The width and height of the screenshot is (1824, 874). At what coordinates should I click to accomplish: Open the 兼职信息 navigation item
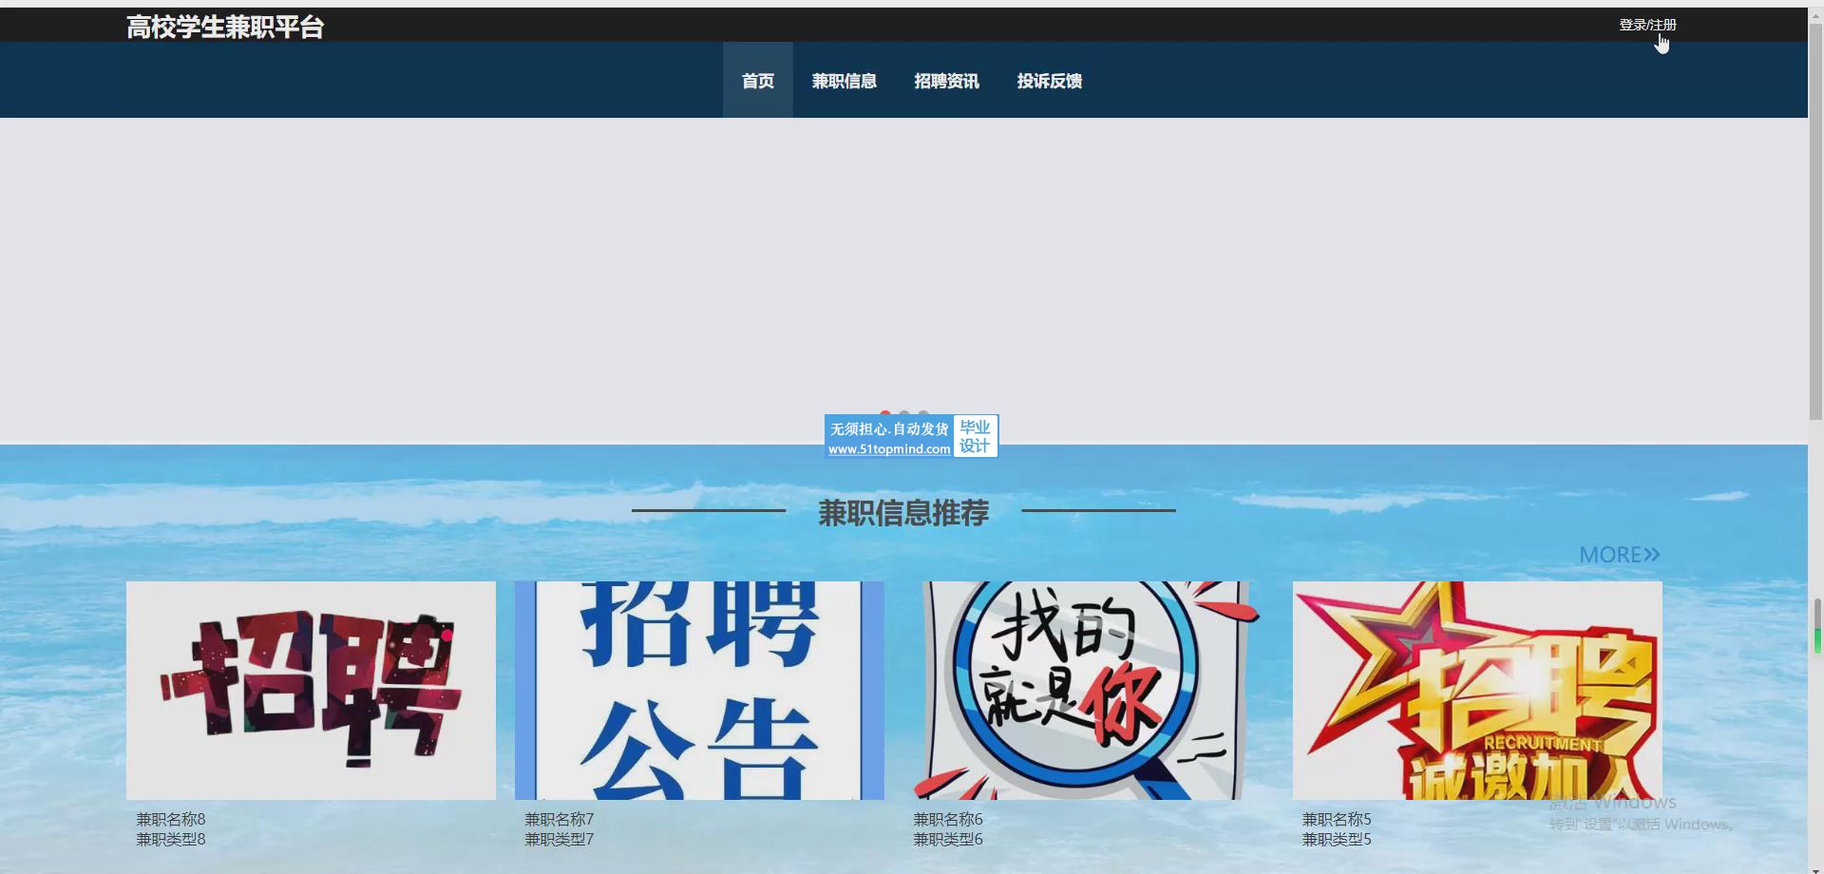pyautogui.click(x=844, y=81)
